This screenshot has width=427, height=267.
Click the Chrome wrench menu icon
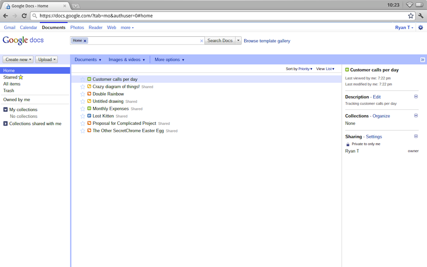[421, 16]
